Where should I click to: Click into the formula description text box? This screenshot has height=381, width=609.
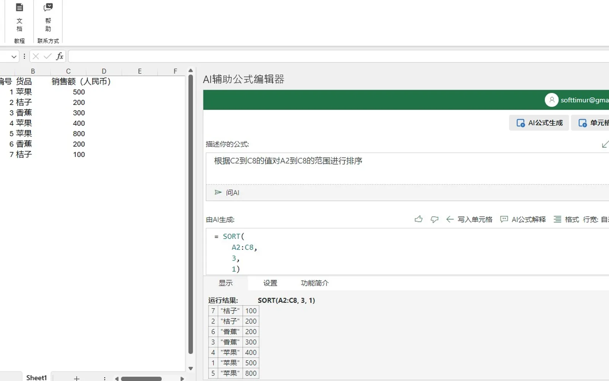pyautogui.click(x=407, y=169)
